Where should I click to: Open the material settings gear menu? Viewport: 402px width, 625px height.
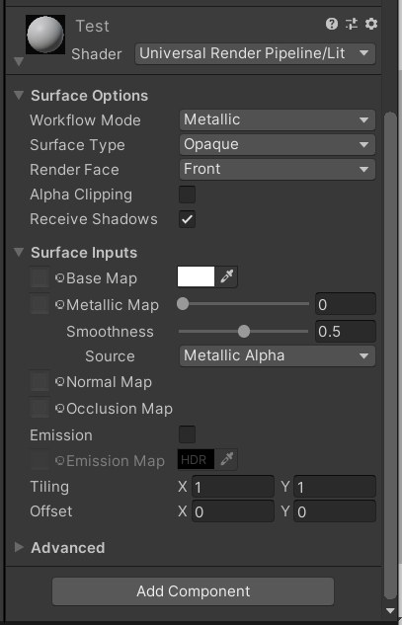click(x=371, y=25)
